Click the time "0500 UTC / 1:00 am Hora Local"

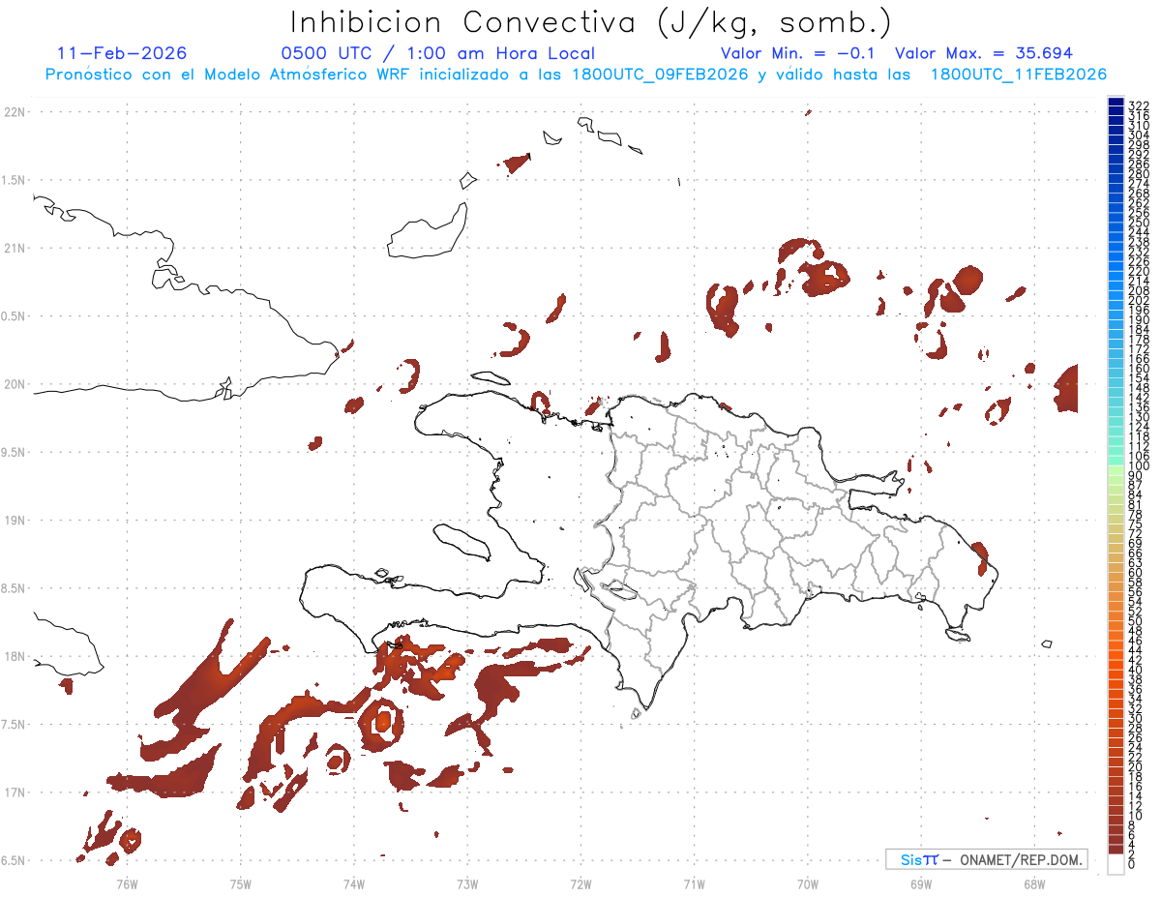click(437, 53)
